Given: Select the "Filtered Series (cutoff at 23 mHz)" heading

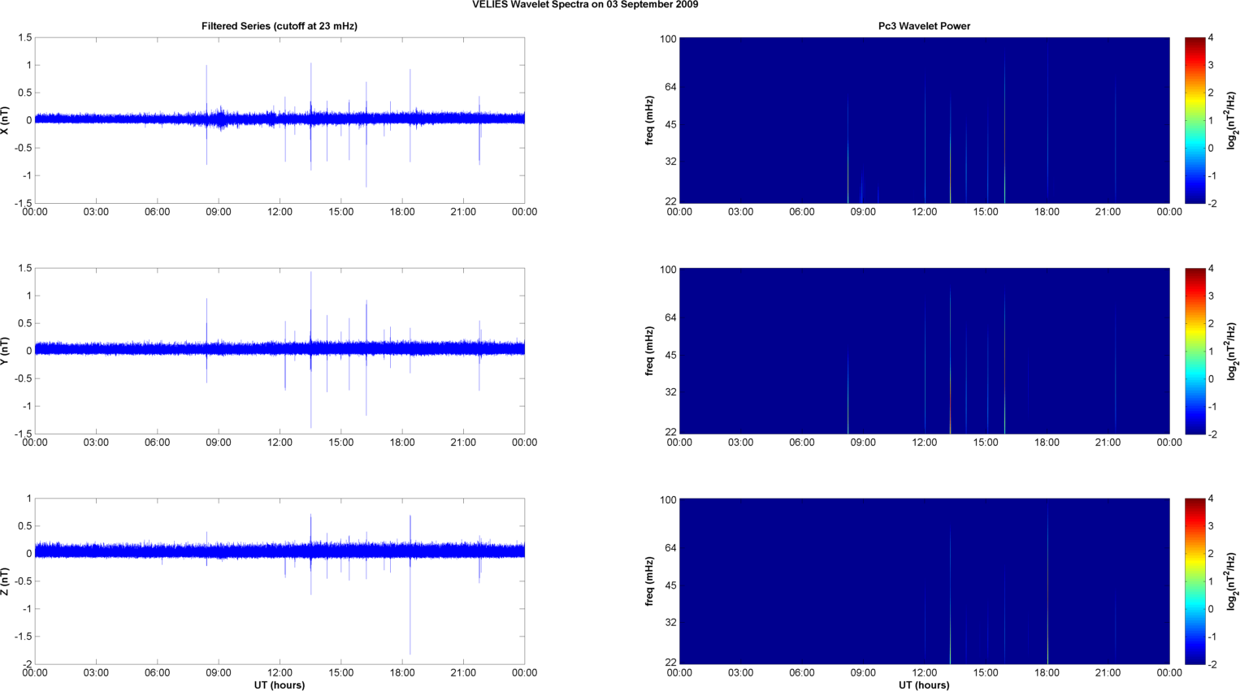Looking at the screenshot, I should tap(280, 26).
